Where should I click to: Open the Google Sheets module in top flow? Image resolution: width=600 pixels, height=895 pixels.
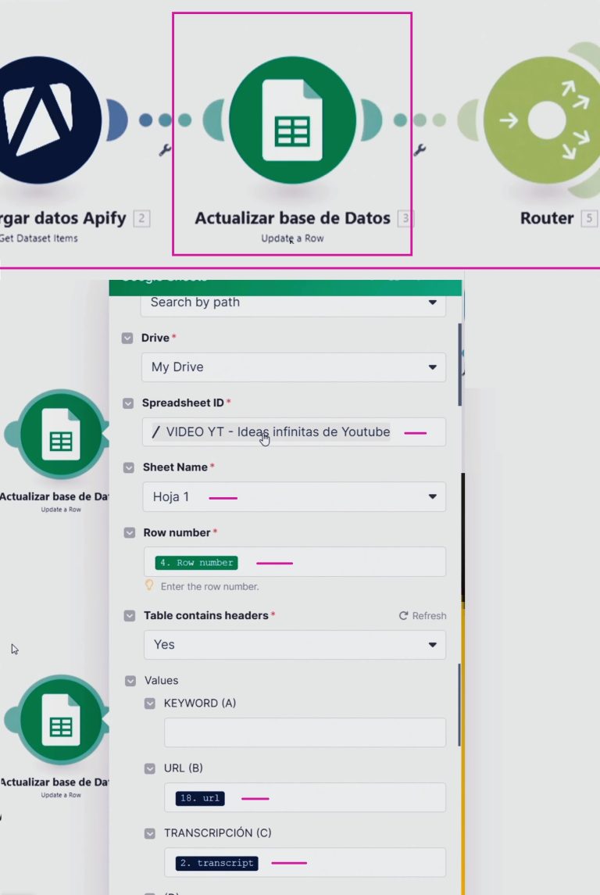coord(292,120)
